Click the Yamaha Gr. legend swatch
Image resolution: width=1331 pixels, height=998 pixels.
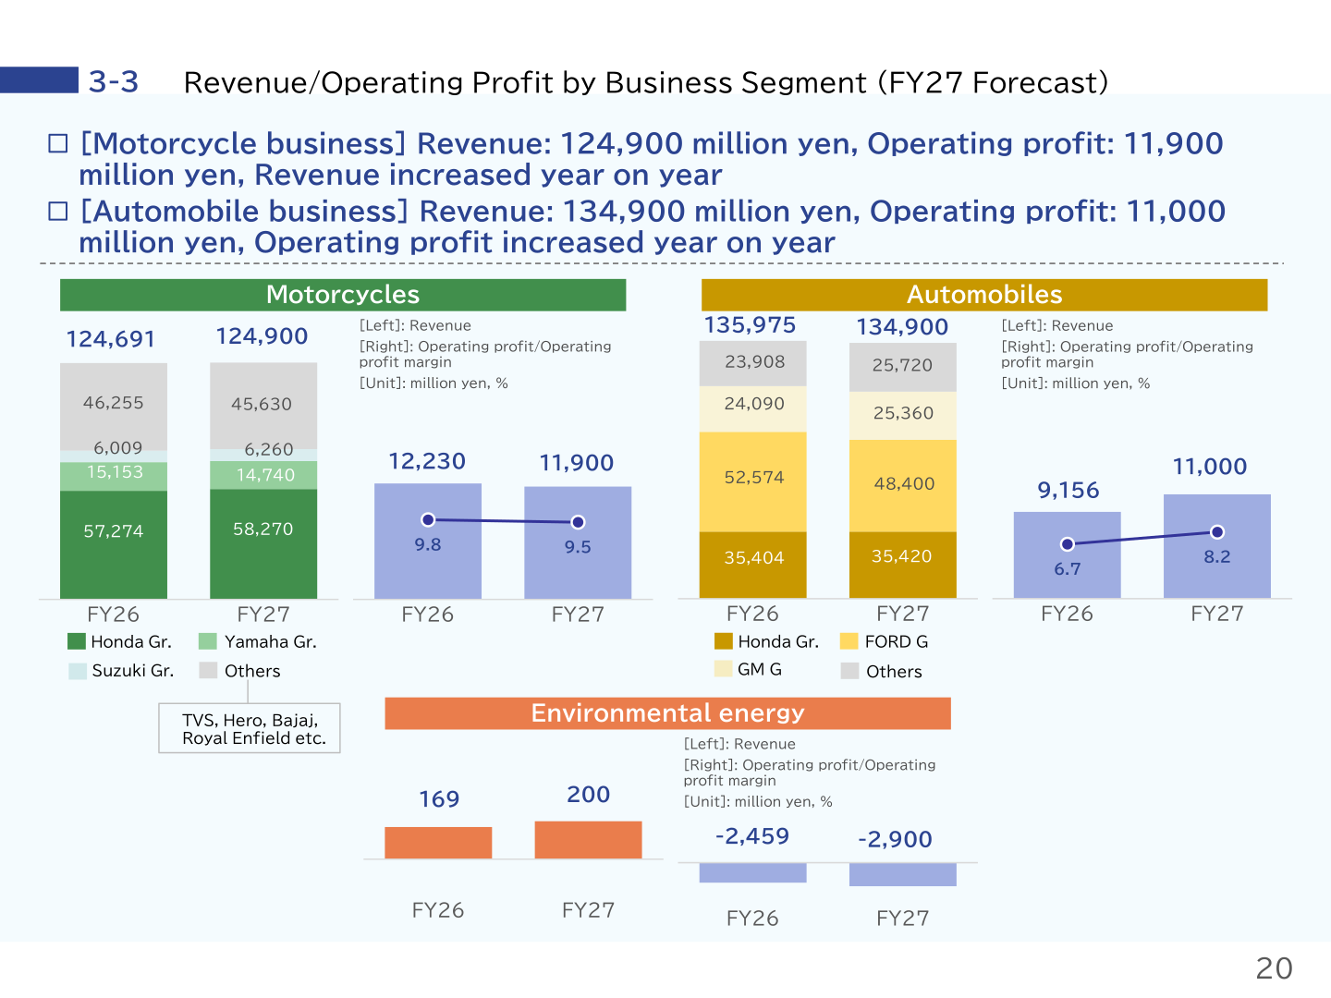[x=208, y=641]
